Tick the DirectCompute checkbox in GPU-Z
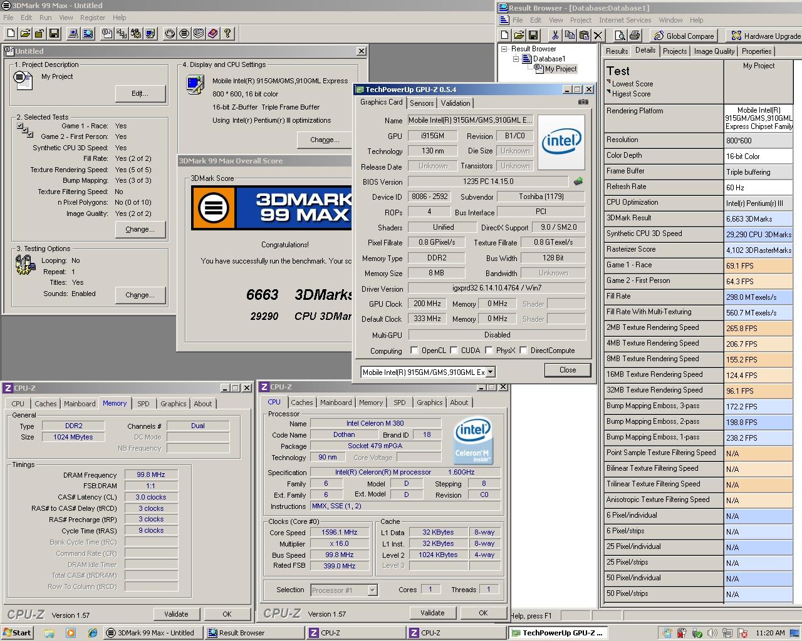The width and height of the screenshot is (802, 641). 524,351
